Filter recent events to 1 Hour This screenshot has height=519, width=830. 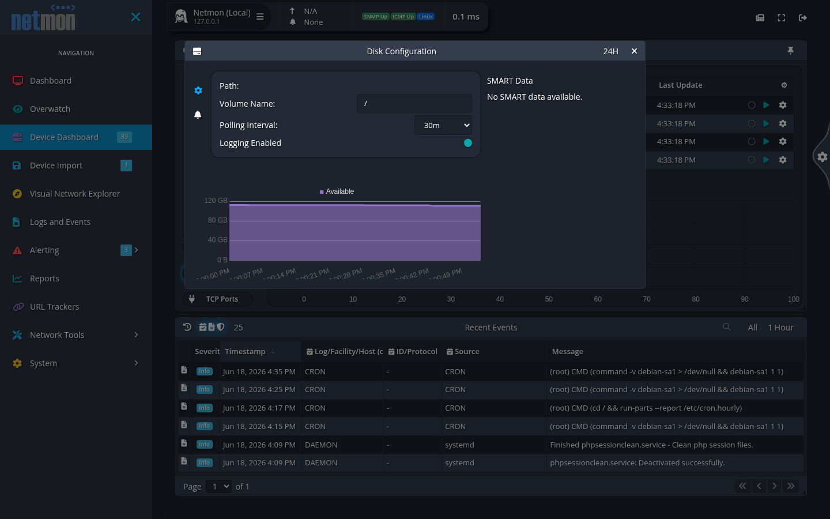click(x=780, y=328)
